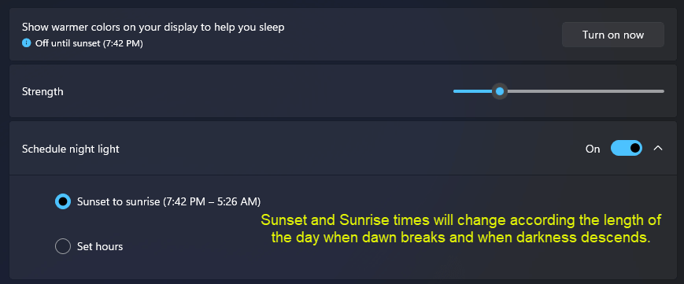Click the far left end of Strength slider
Screen dimensions: 684x284
click(455, 91)
